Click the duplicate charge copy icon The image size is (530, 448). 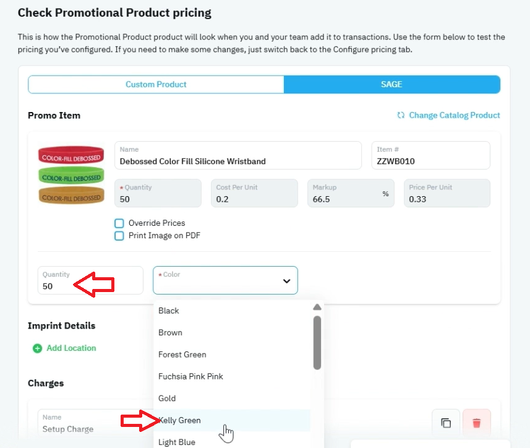[x=446, y=423]
